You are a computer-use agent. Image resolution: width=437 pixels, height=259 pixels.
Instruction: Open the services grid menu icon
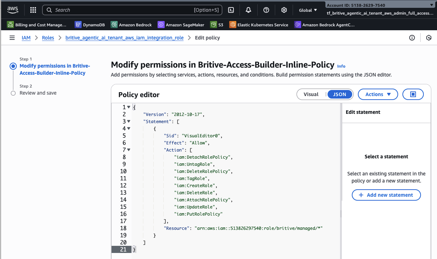click(x=33, y=10)
